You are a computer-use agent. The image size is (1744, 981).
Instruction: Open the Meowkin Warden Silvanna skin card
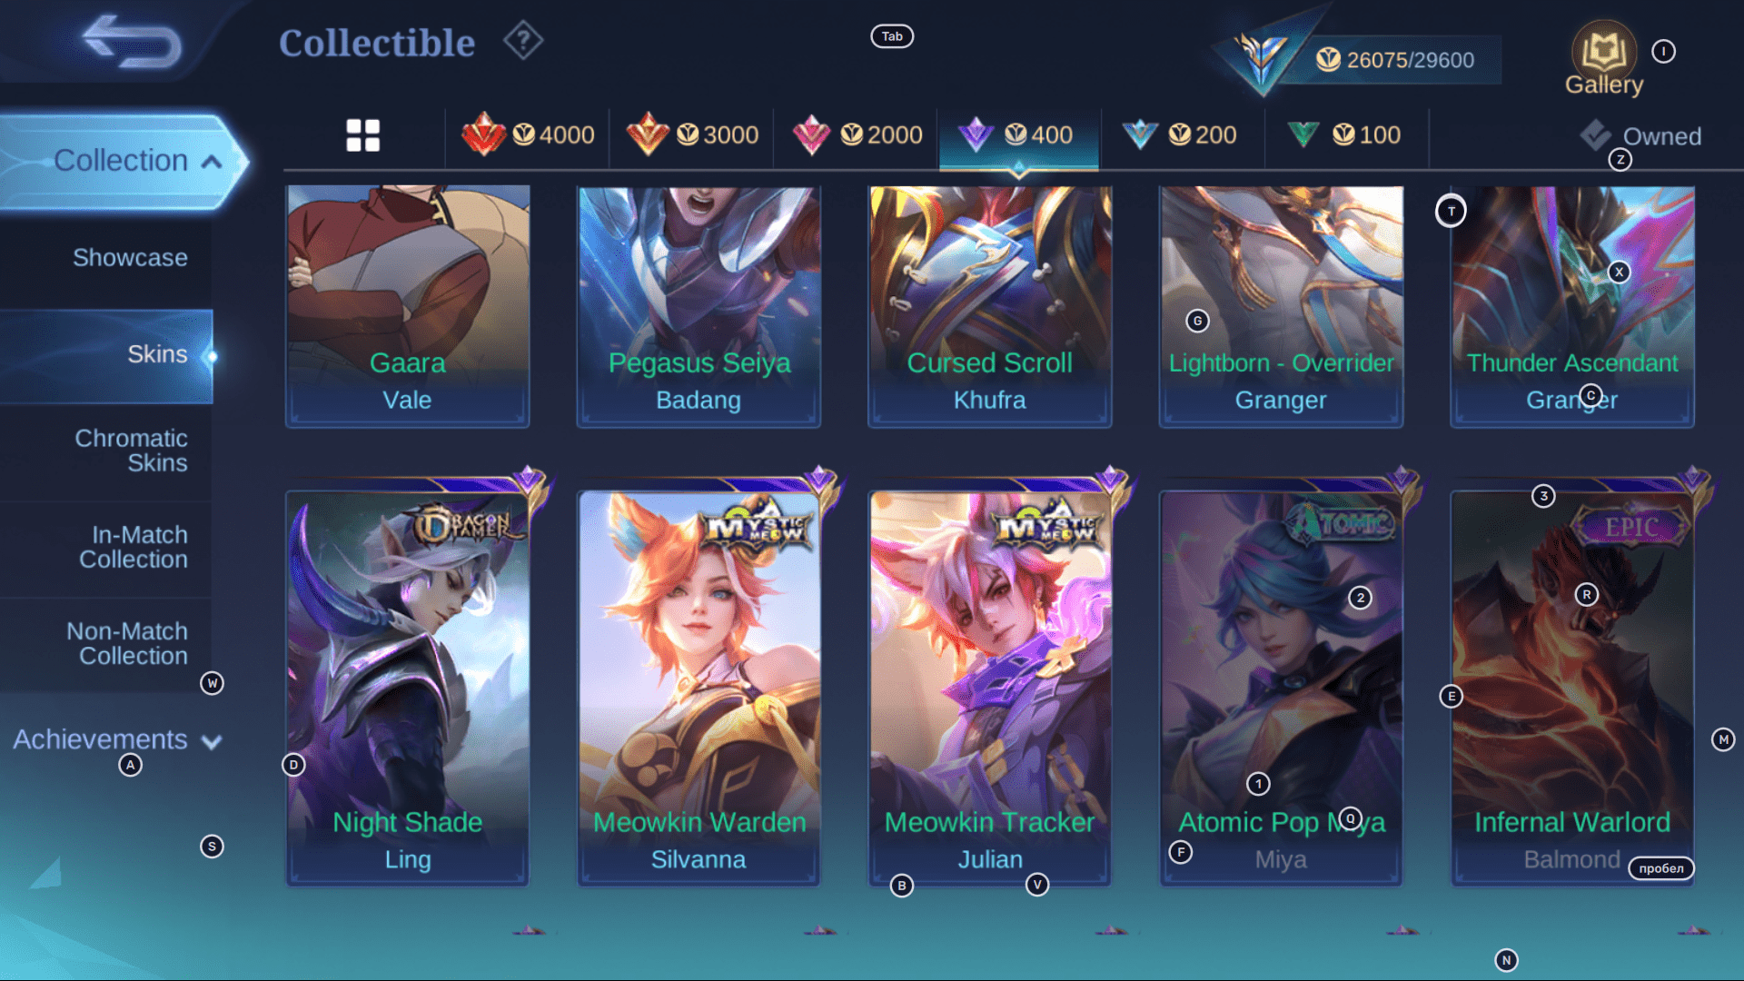point(699,688)
